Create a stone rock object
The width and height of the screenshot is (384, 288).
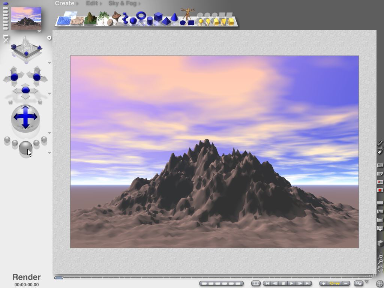(110, 22)
